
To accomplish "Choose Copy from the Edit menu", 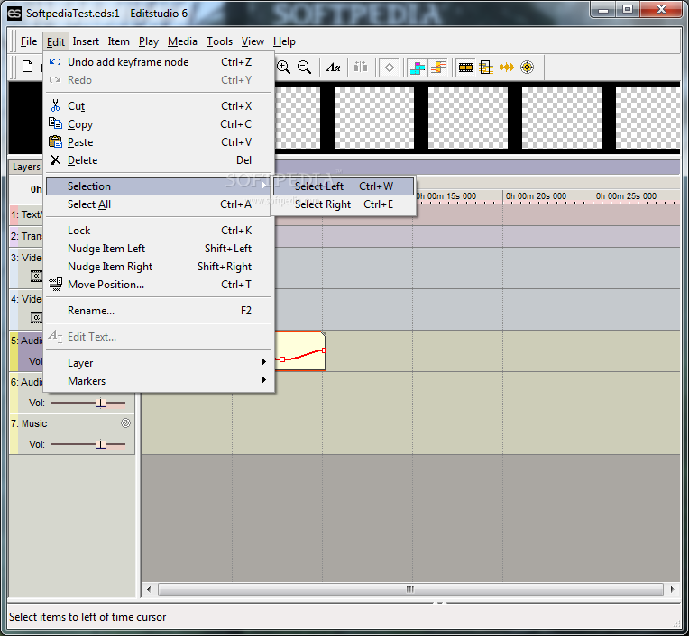I will [159, 124].
